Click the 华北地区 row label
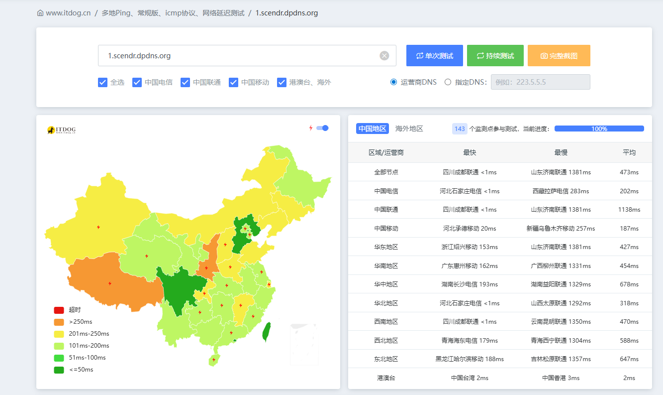Screen dimensions: 663x395 click(x=386, y=303)
